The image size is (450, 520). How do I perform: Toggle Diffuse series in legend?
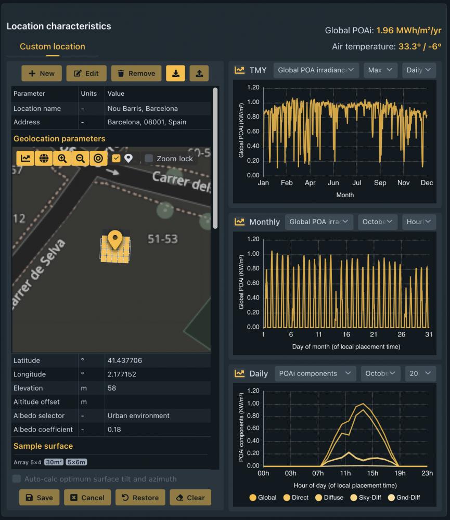[x=329, y=498]
